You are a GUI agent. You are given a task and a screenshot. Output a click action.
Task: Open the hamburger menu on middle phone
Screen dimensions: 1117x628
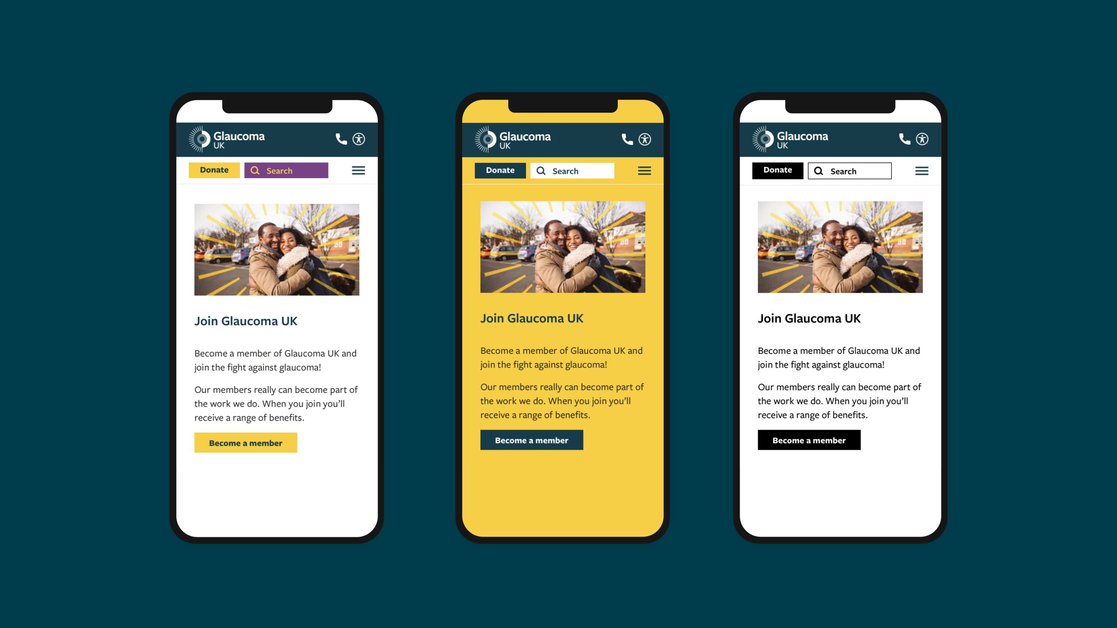tap(644, 171)
